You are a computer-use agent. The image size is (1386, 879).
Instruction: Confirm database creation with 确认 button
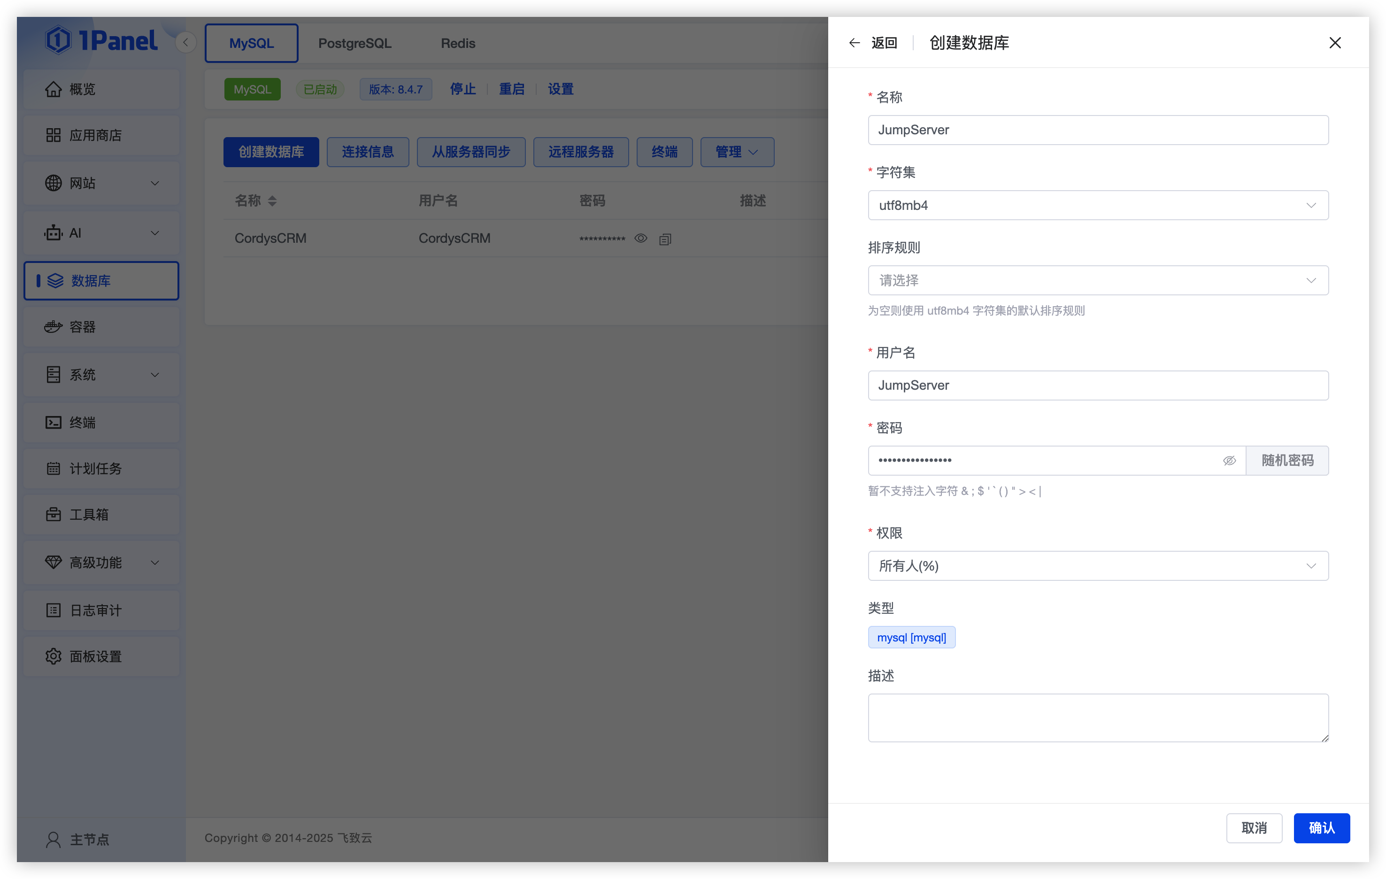(x=1322, y=828)
